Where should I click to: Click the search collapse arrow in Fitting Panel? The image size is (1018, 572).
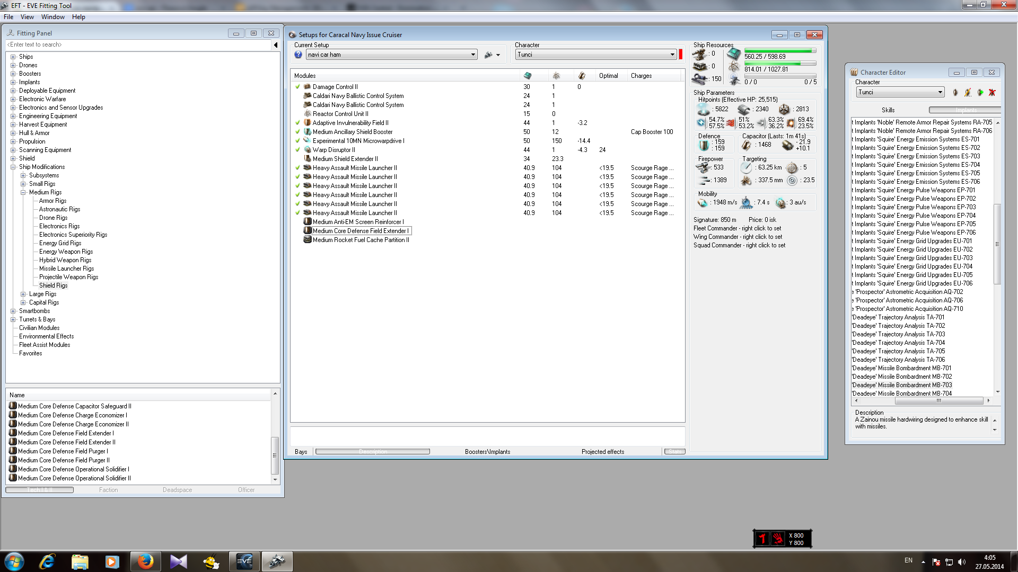point(276,45)
